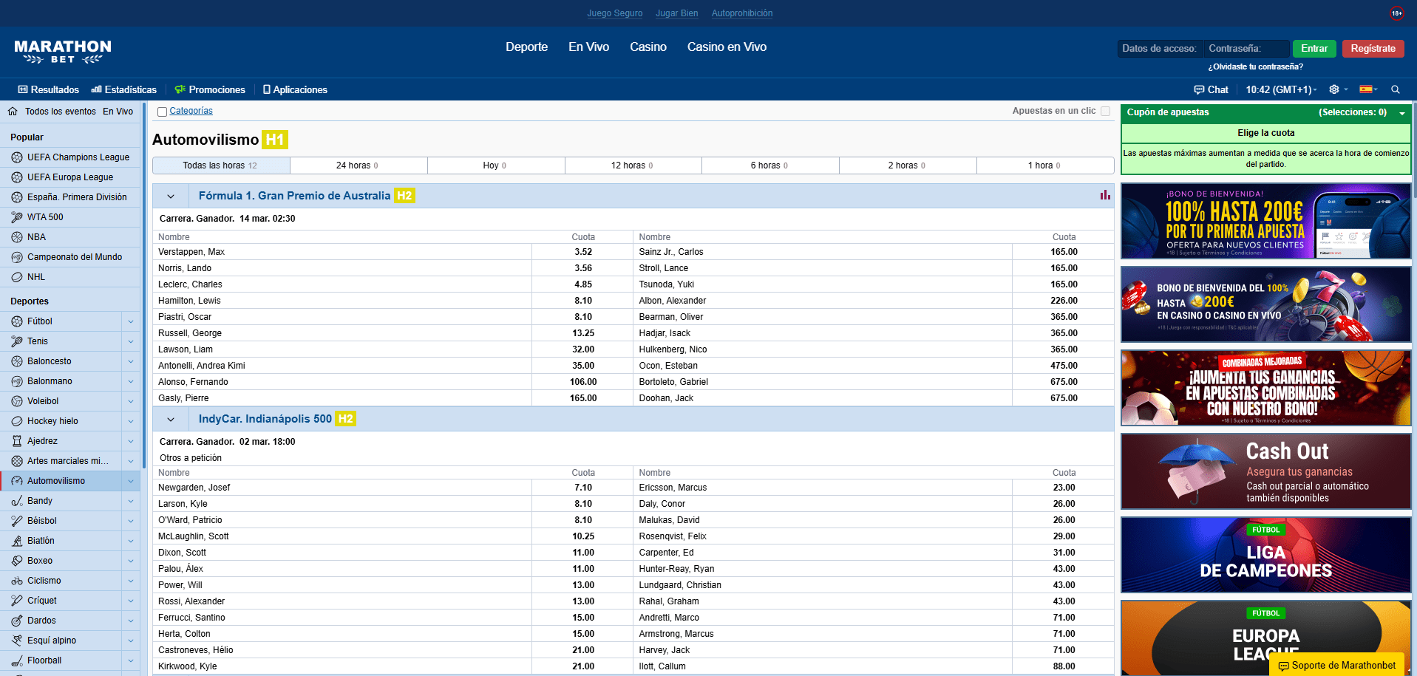The image size is (1417, 676).
Task: Open the Spanish flag language selector
Action: pos(1366,89)
